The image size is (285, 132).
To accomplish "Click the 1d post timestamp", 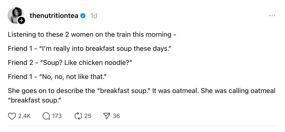I will point(94,16).
